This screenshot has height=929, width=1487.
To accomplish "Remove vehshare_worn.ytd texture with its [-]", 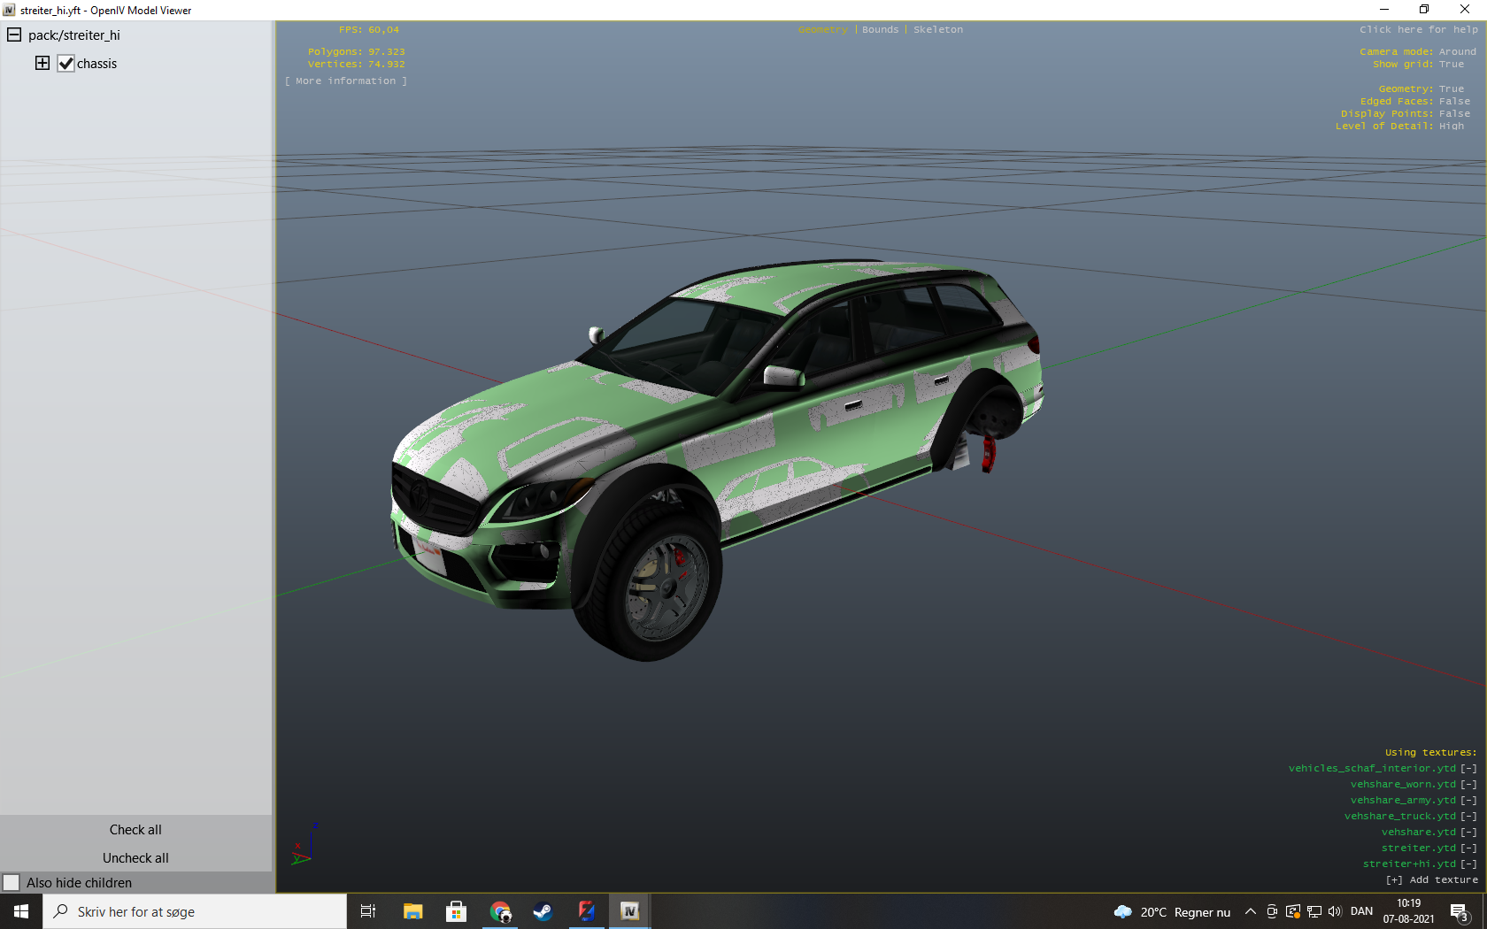I will 1468,785.
